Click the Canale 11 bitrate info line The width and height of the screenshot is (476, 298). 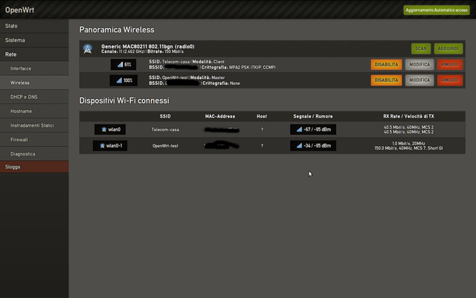point(142,51)
